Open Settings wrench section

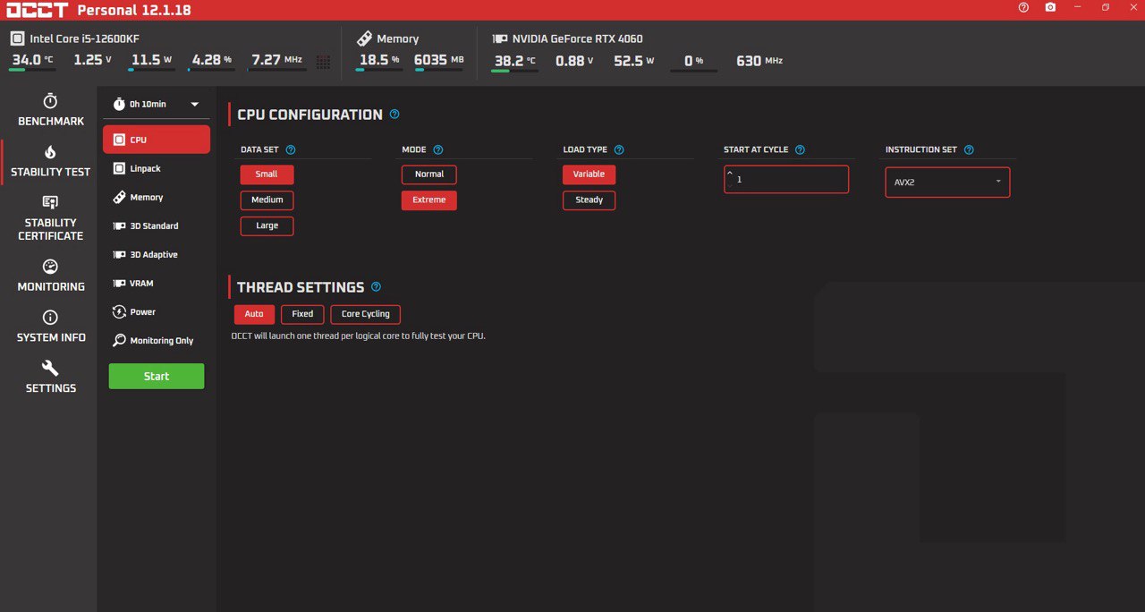[50, 378]
